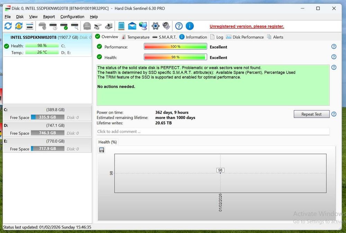
Task: Click green check icon beside Performance label
Action: pos(100,47)
